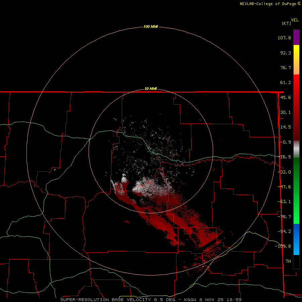Click the 50 NMI range ring label
302x302 pixels.
(151, 89)
